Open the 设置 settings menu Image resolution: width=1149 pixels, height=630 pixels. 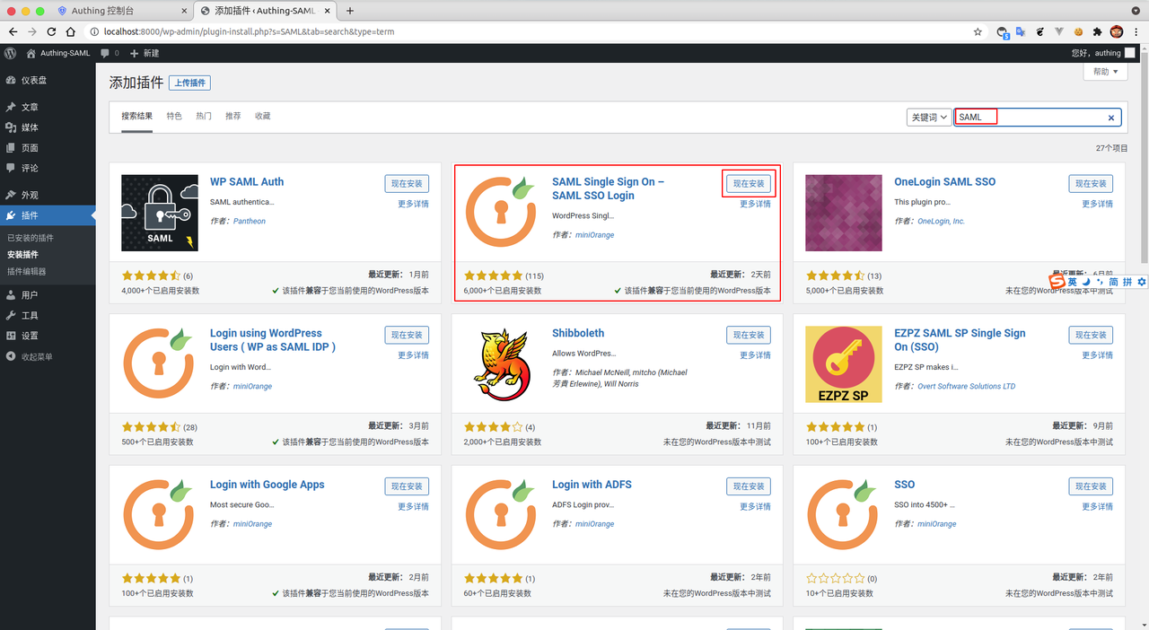(48, 336)
